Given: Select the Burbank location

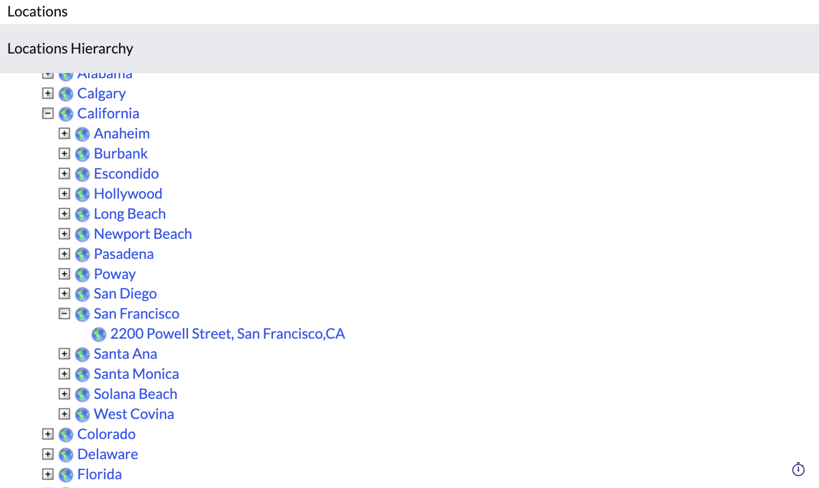Looking at the screenshot, I should pos(121,153).
